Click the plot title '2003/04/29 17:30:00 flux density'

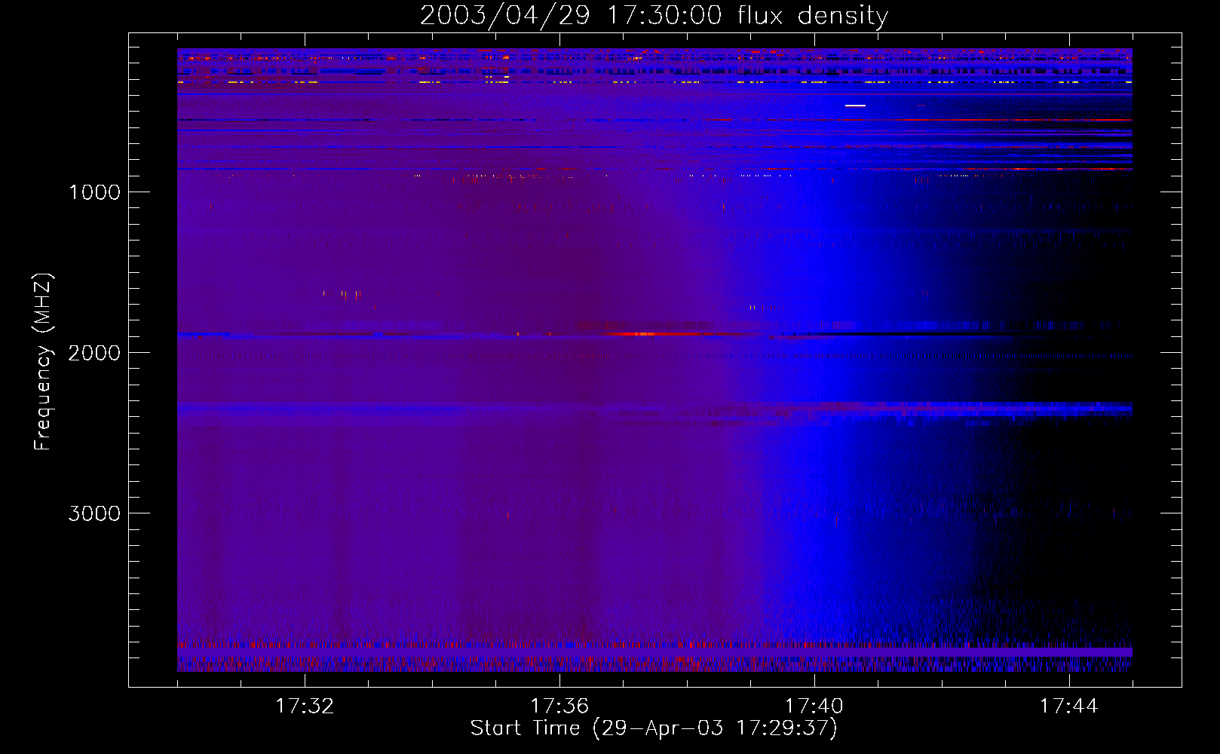point(654,15)
